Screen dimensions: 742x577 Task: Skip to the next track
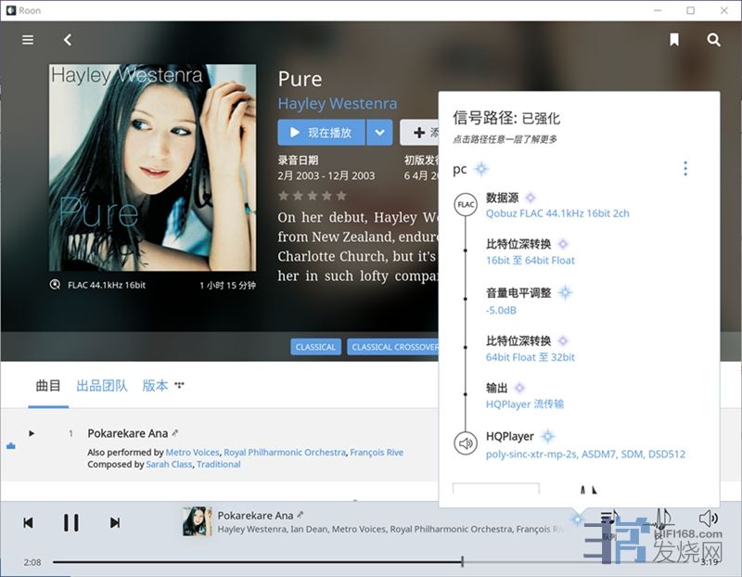[115, 523]
